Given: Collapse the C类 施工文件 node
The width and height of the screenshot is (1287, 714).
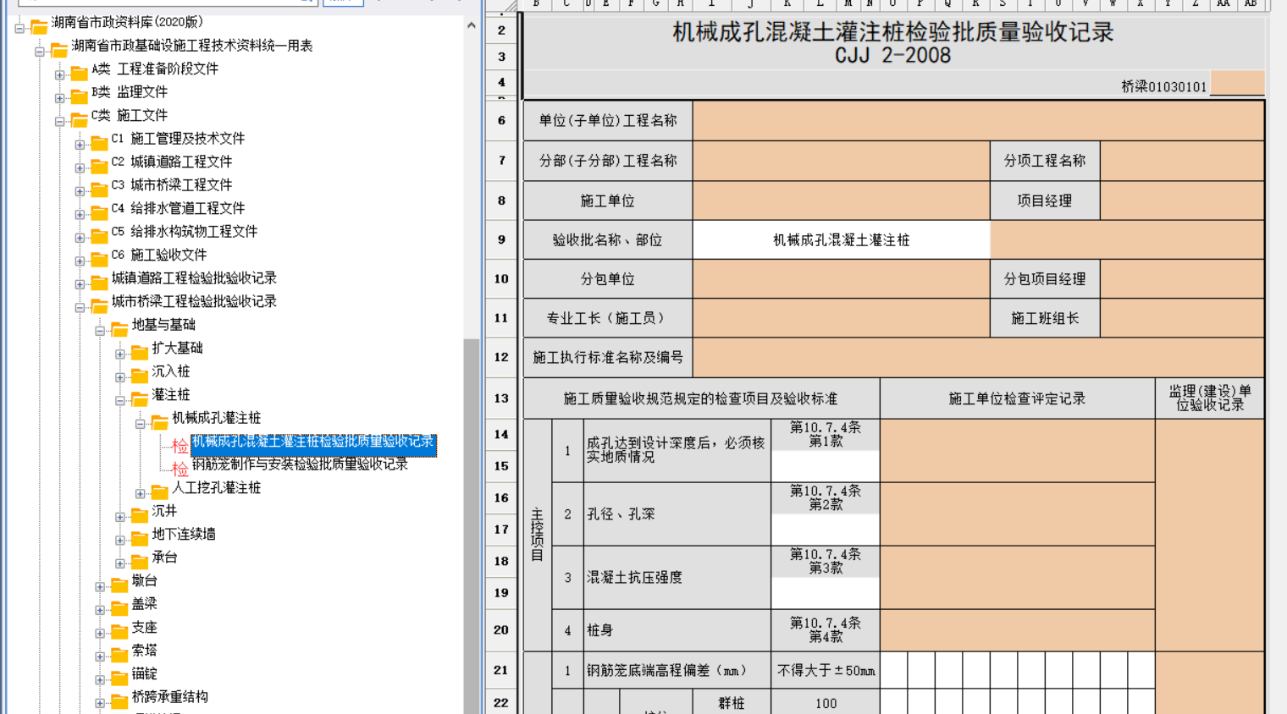Looking at the screenshot, I should coord(60,121).
